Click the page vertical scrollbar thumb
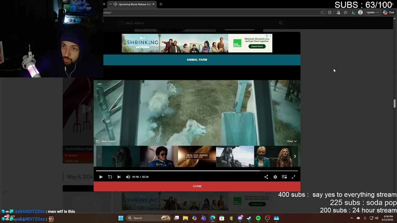The width and height of the screenshot is (397, 223). [x=395, y=103]
